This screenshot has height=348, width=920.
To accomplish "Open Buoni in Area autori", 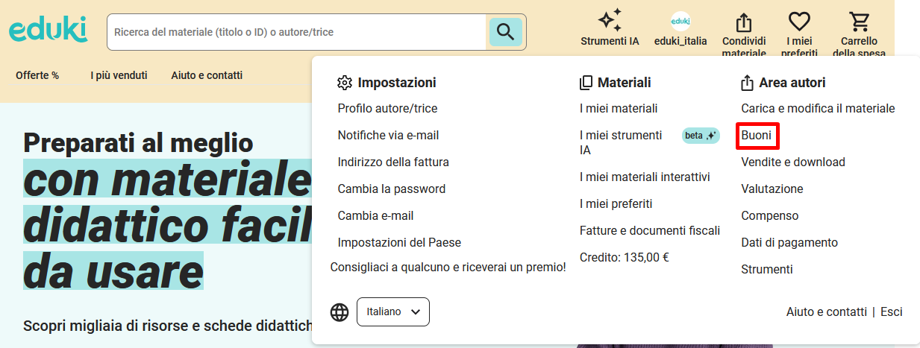I will tap(757, 136).
